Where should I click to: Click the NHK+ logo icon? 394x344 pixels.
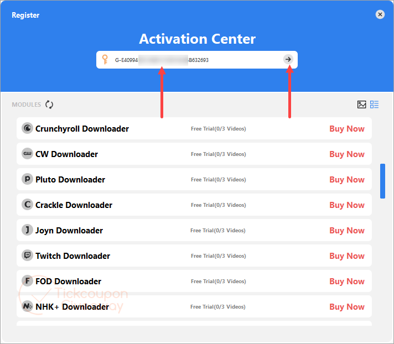click(27, 306)
